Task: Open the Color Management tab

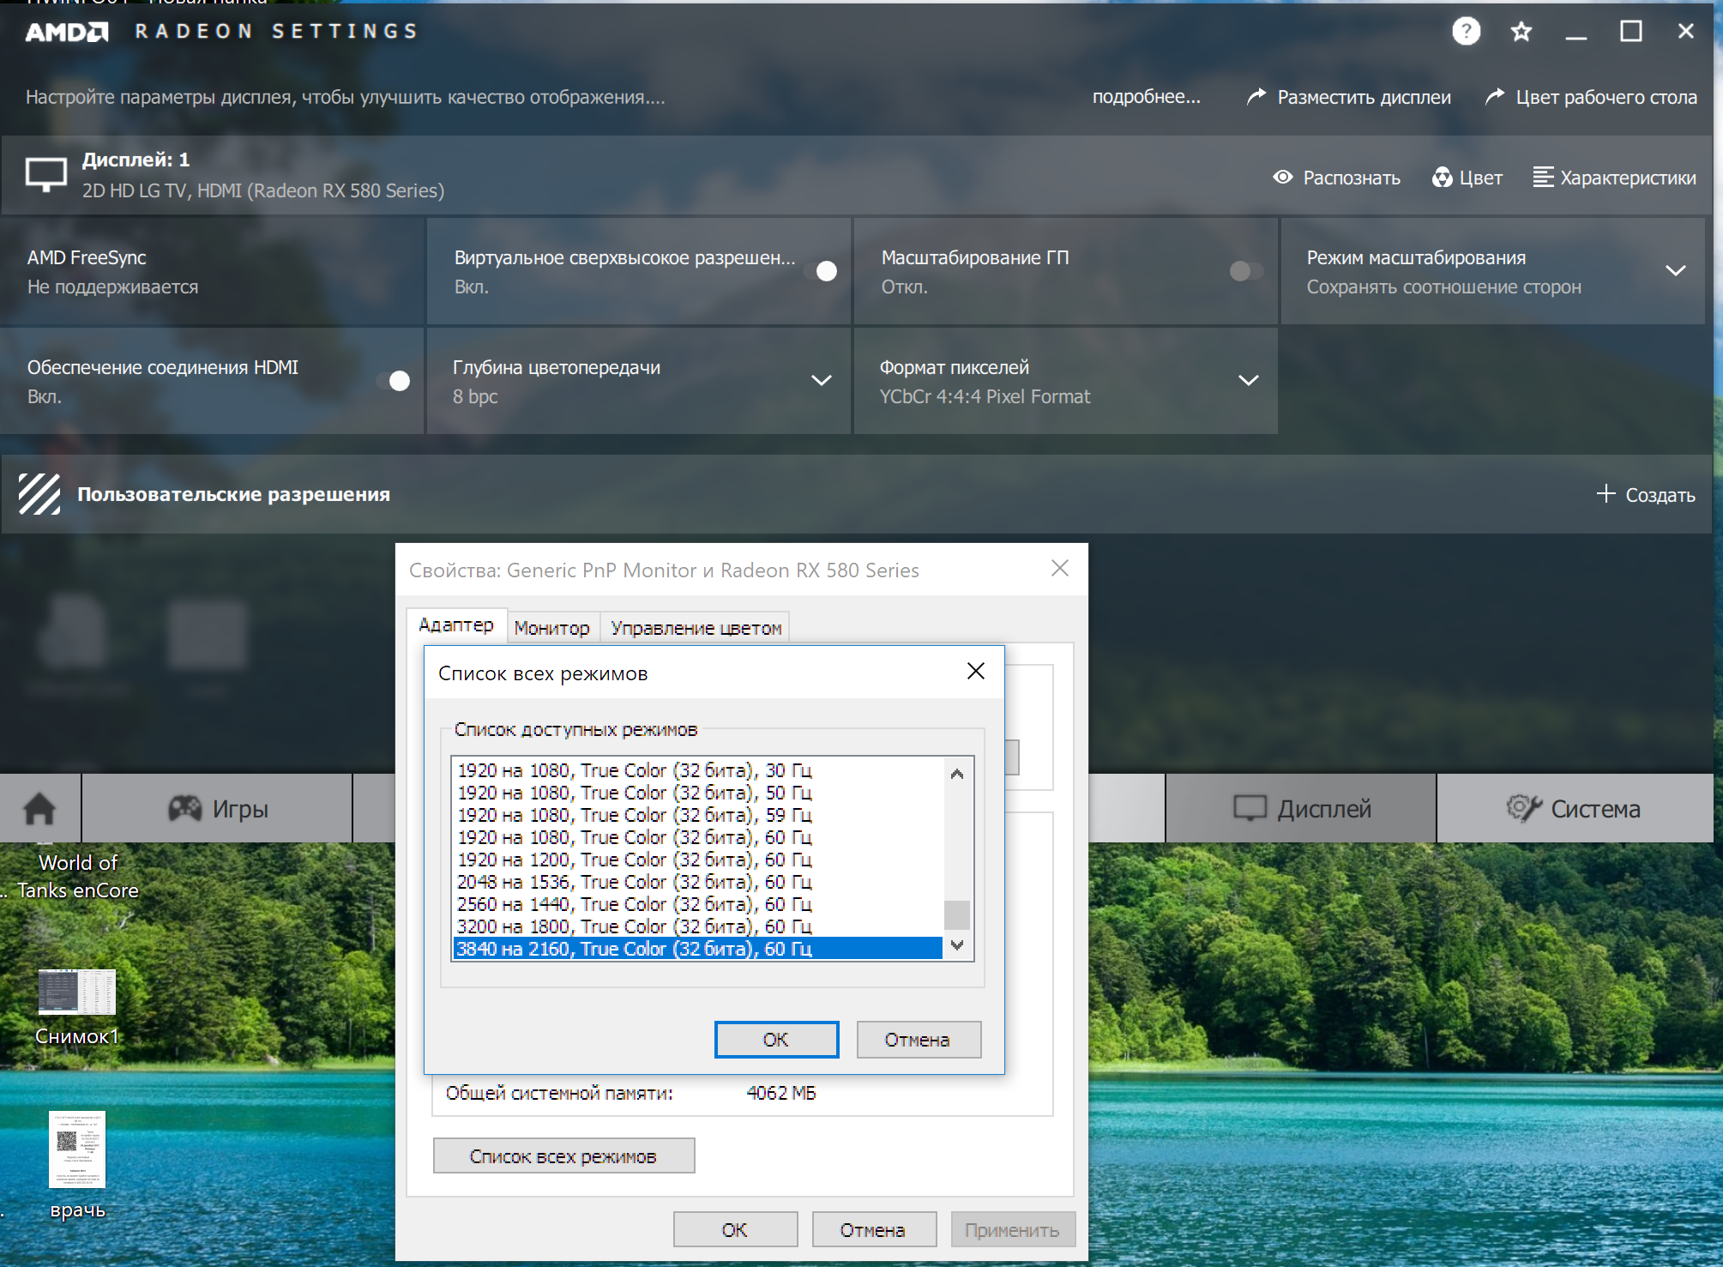Action: pyautogui.click(x=696, y=628)
